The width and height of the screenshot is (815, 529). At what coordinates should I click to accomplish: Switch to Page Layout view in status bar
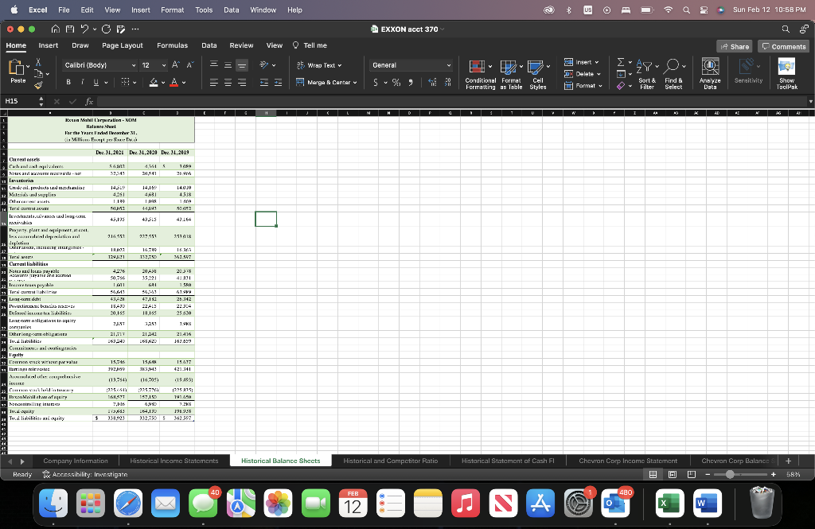[672, 474]
